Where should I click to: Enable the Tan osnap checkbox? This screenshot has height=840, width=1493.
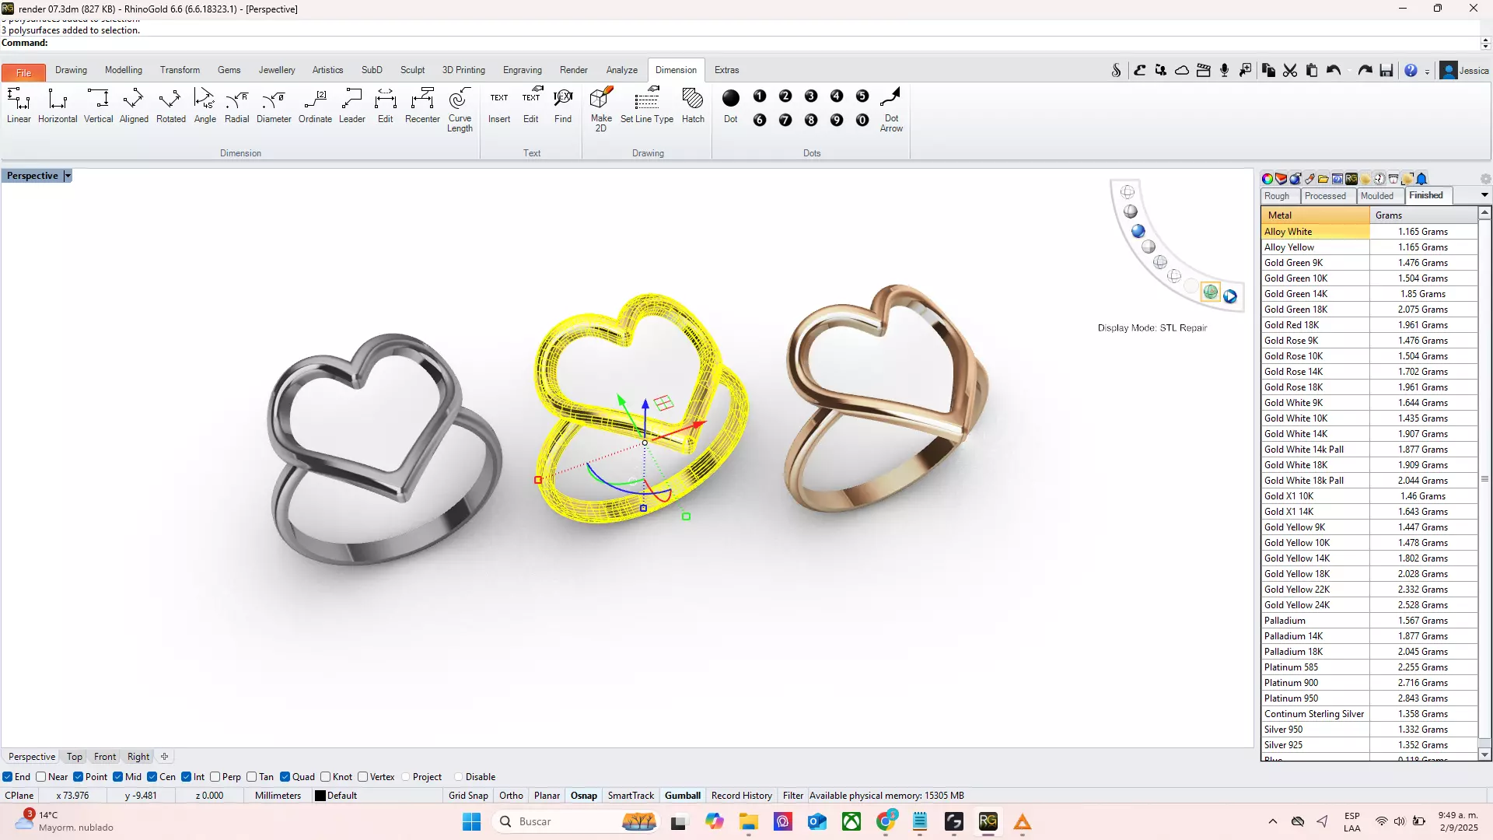[x=252, y=777]
